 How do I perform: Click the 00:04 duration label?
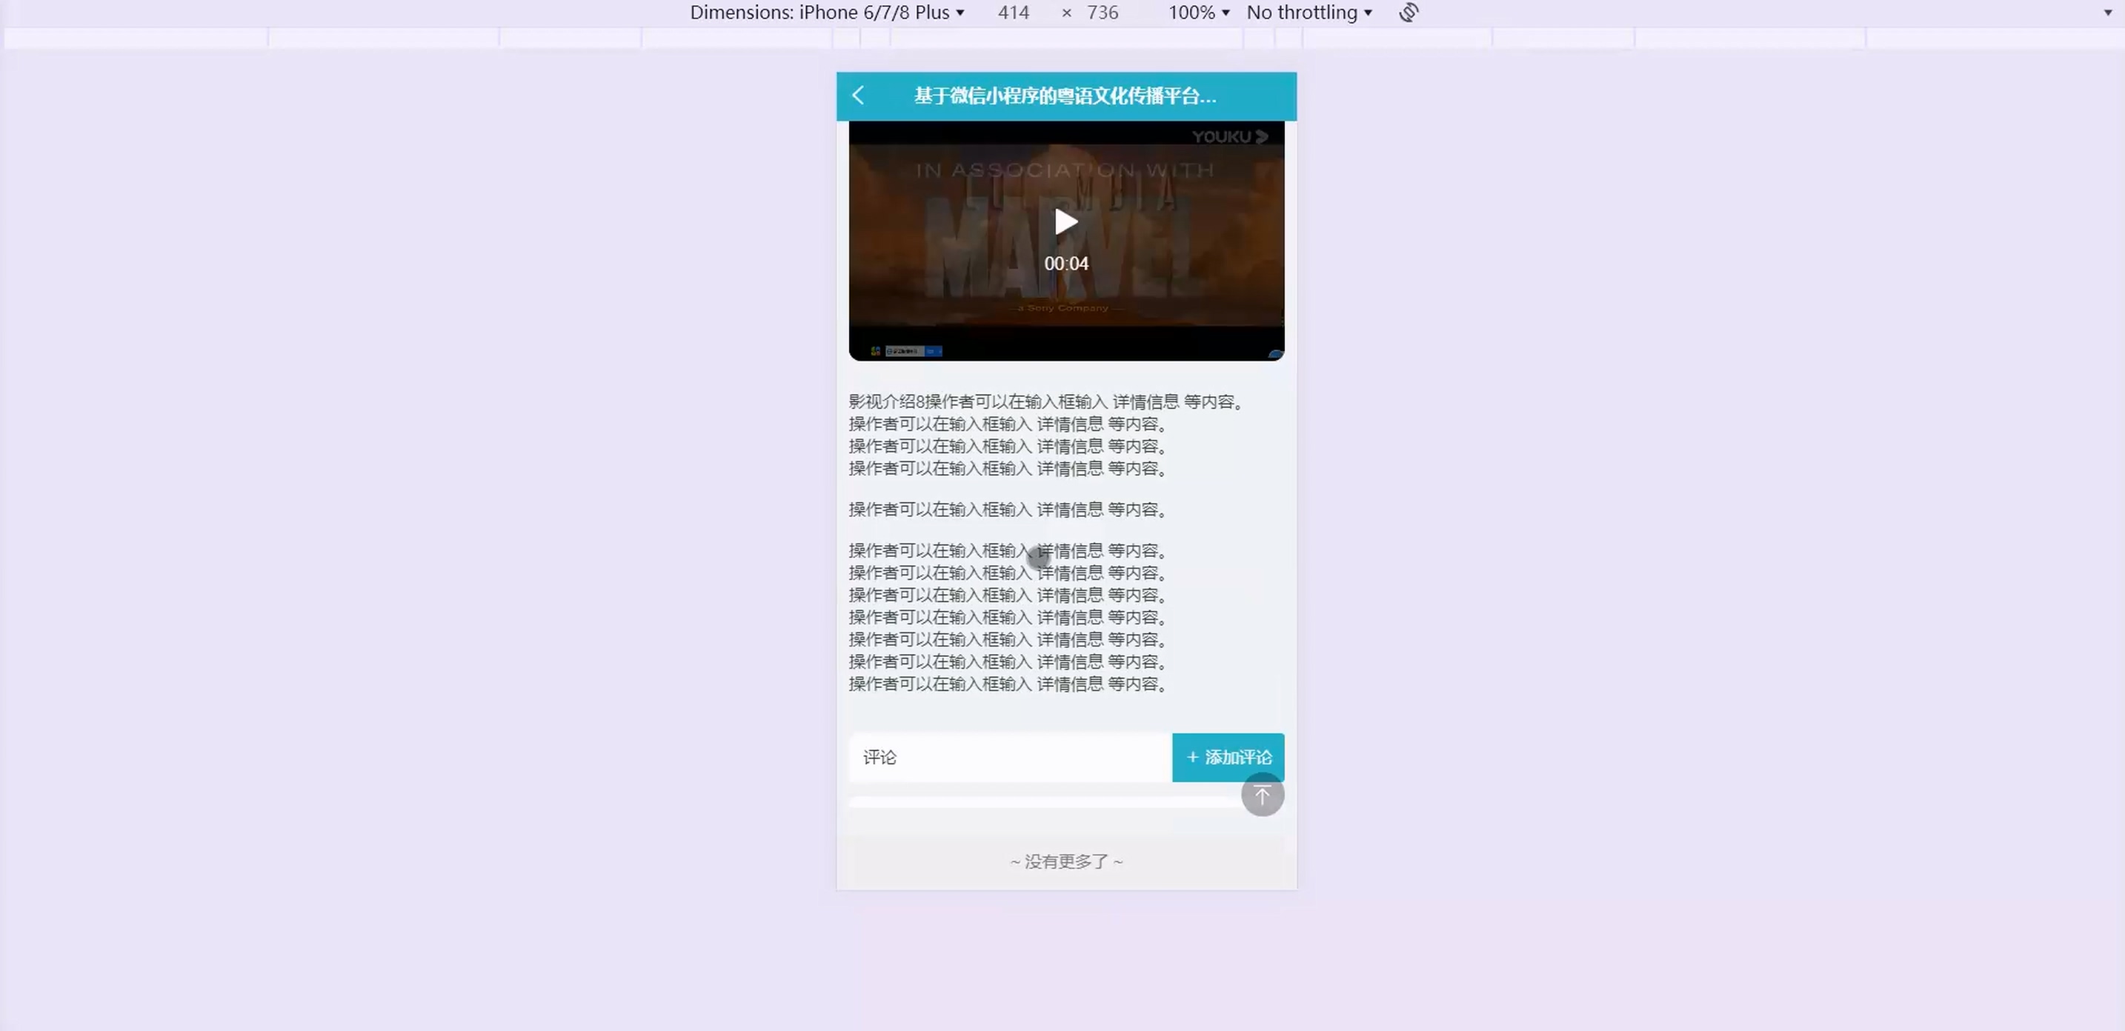pos(1065,264)
